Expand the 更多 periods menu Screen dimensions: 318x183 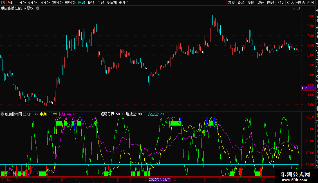pos(124,3)
